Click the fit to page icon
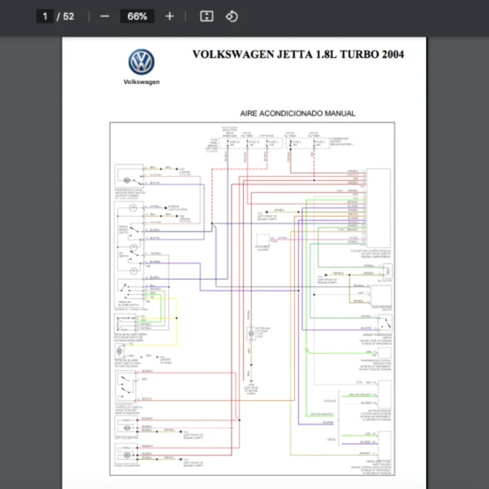Screen dimensions: 489x489 coord(206,16)
